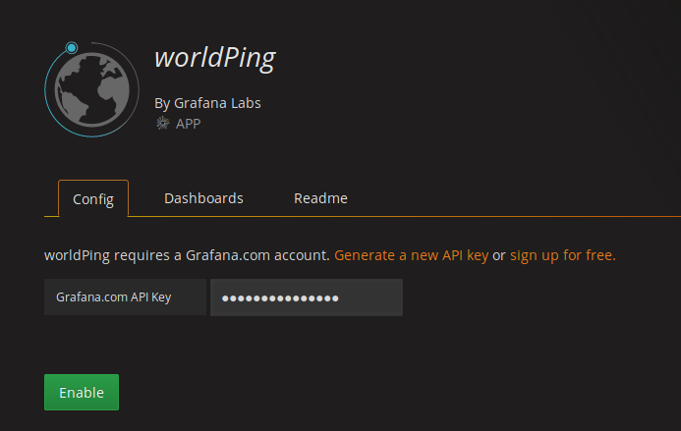Click the blue orbit dot on logo

(72, 48)
